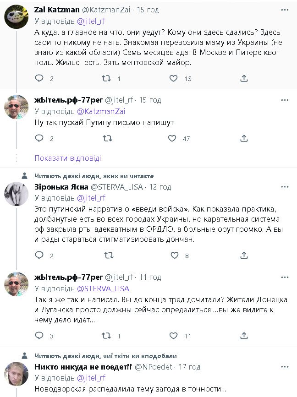The width and height of the screenshot is (297, 397).
Task: Open more options on Зіронька Ясна's tweet
Action: 285,187
